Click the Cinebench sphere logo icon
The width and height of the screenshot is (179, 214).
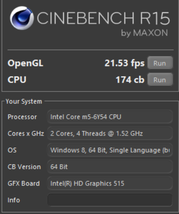22,18
